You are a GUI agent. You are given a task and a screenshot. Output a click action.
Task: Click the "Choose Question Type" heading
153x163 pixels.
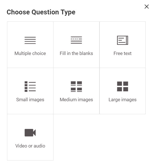pos(41,12)
